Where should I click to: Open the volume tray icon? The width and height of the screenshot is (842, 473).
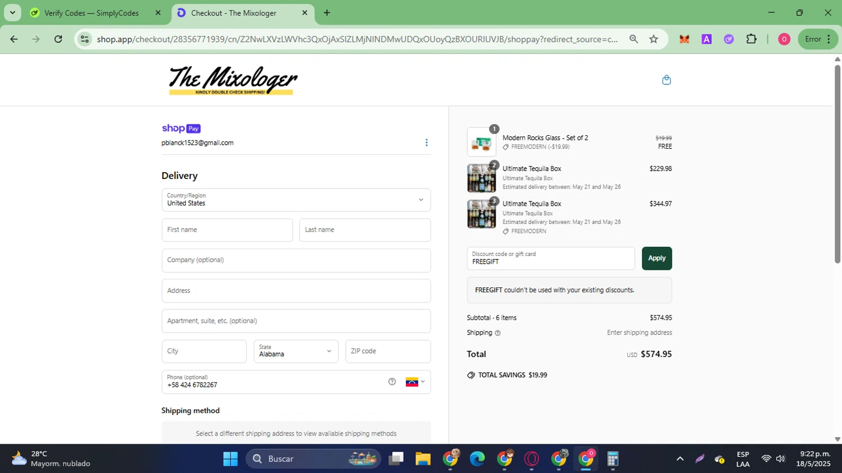click(781, 459)
